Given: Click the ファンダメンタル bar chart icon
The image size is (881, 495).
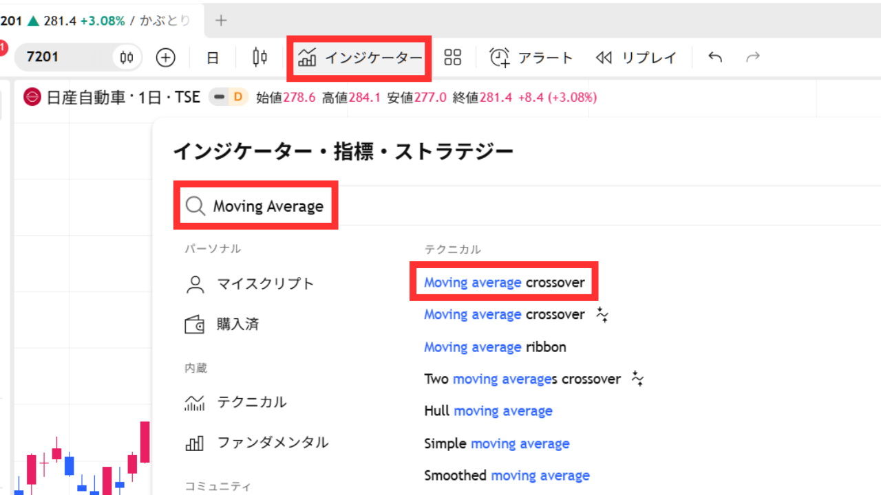Looking at the screenshot, I should [x=195, y=443].
